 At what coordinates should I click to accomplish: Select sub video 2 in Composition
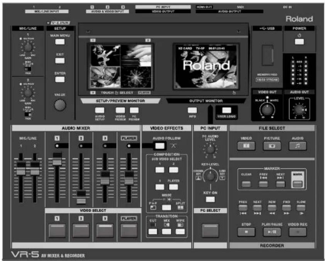[173, 170]
